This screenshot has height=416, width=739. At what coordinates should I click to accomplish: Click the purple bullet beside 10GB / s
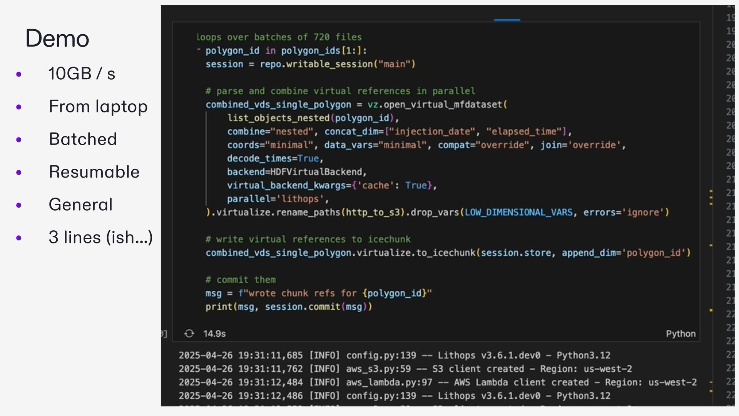[x=19, y=74]
